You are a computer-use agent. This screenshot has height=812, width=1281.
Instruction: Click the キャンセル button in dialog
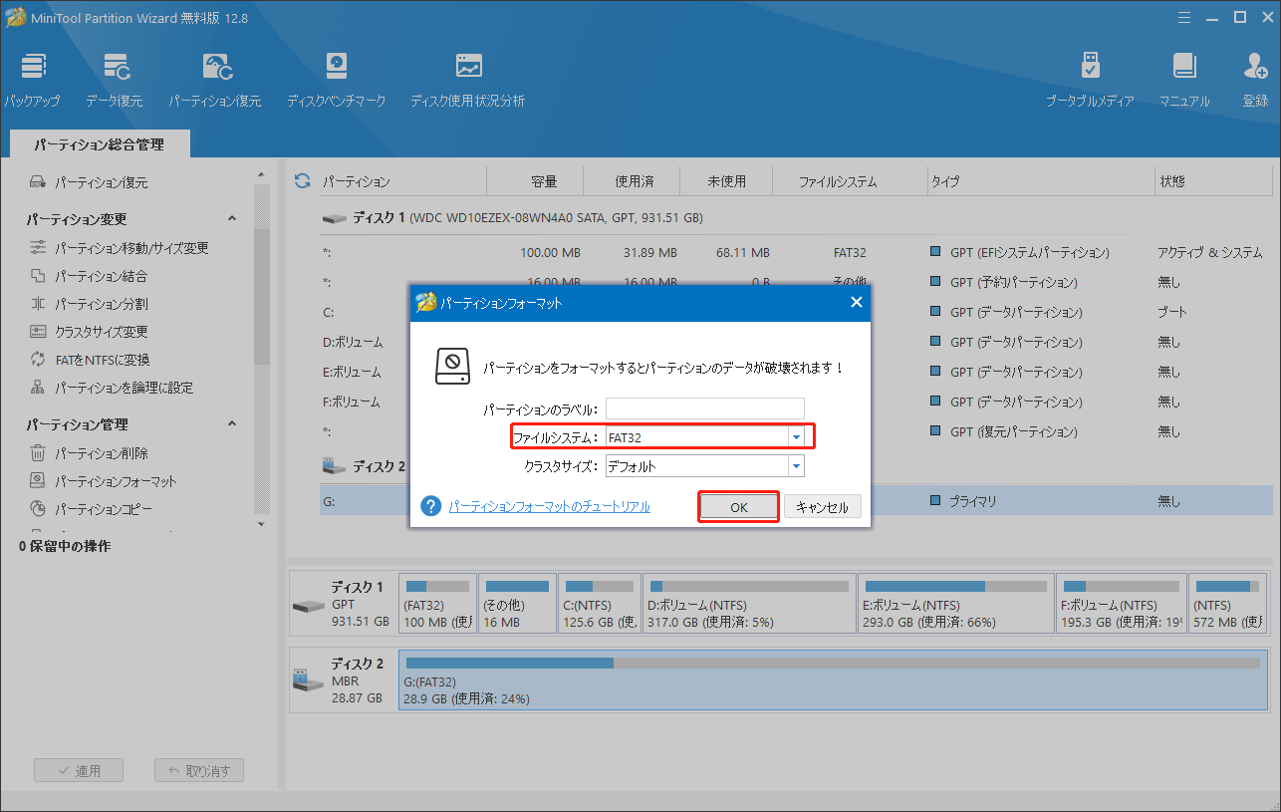tap(823, 507)
